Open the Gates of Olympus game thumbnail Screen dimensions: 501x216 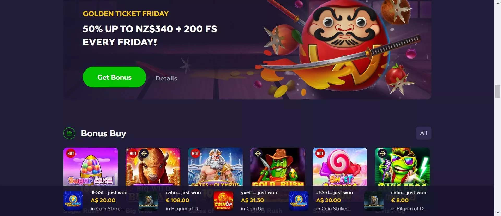(215, 167)
